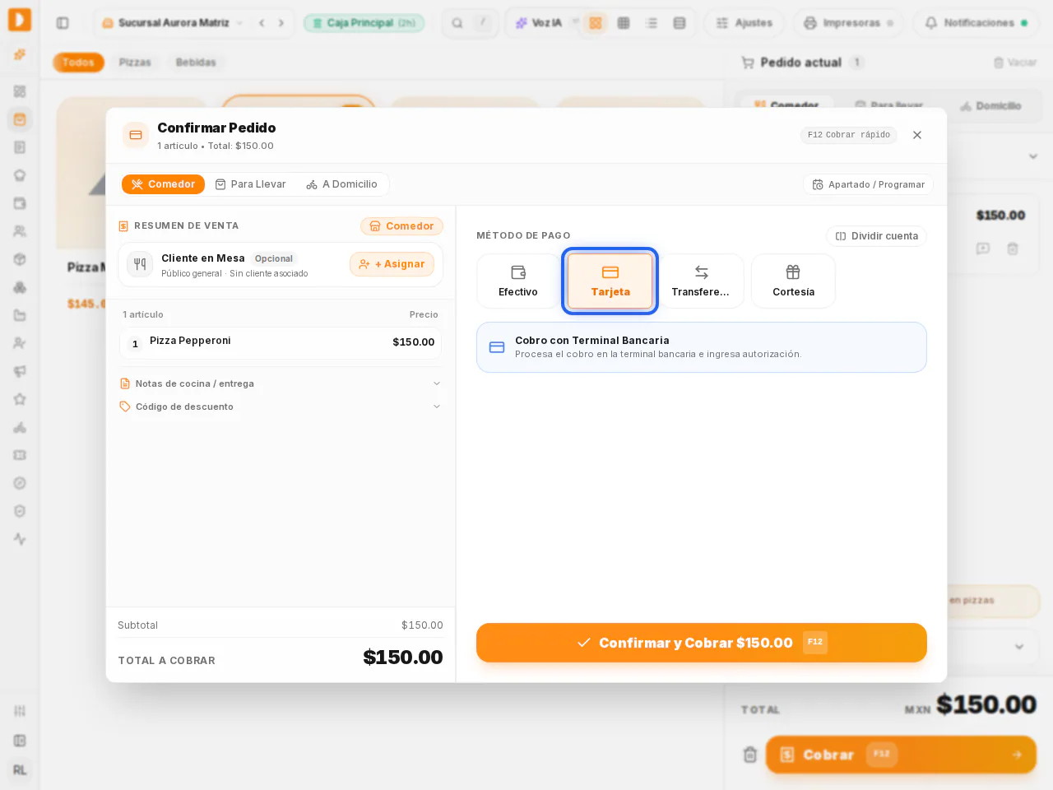Choose Transferencia payment method
Screen dimensions: 1053x790
pos(702,281)
